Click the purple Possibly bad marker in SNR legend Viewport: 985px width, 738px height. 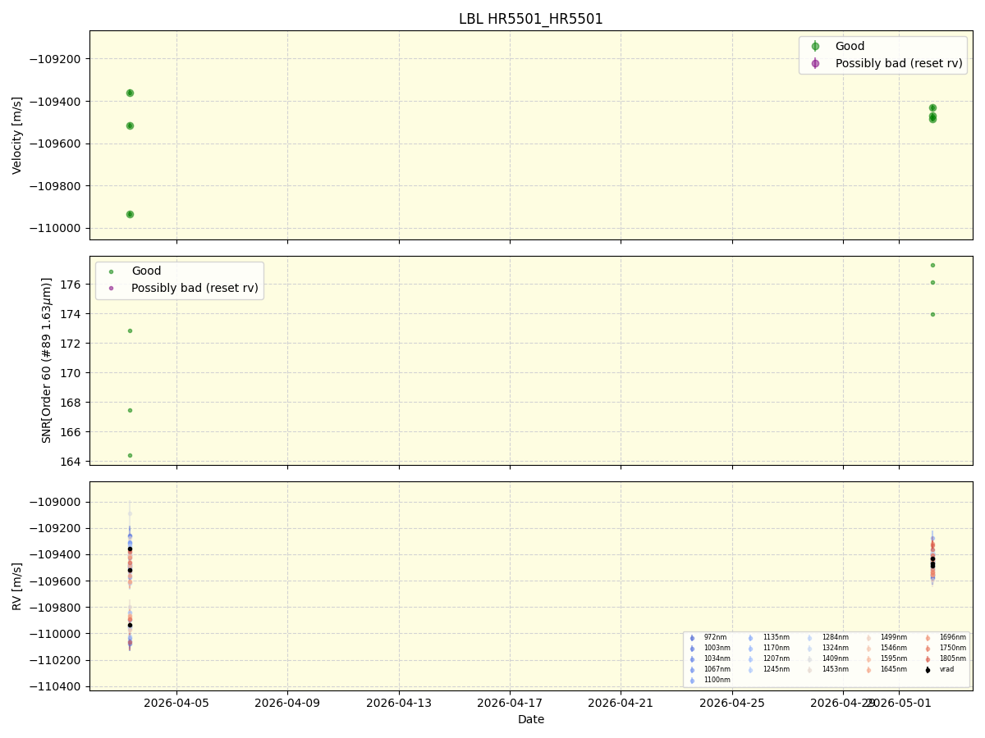click(x=112, y=288)
